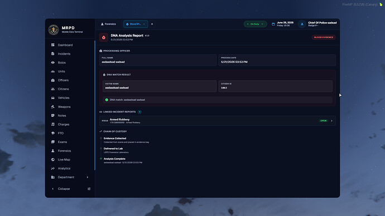
Task: Open the Armed Robbery linked report
Action: coord(218,121)
